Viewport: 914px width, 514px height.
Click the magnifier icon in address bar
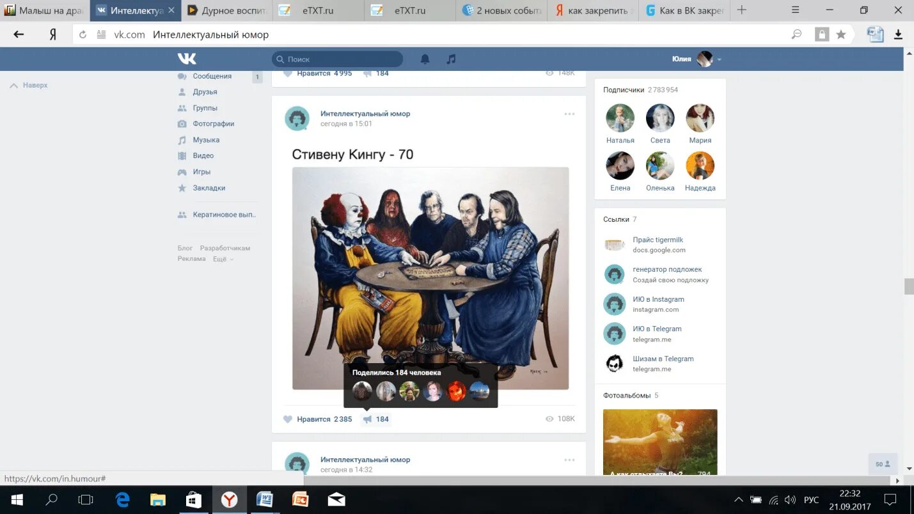coord(797,35)
